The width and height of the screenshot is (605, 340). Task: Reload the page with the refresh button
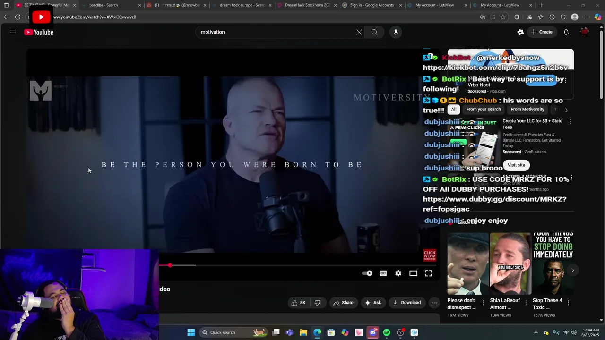tap(17, 17)
